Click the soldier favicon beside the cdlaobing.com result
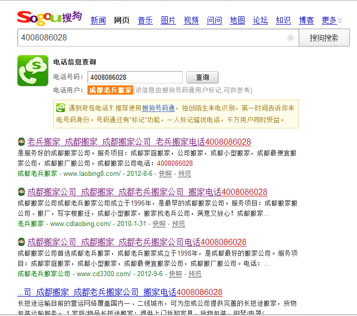Viewport: 357px width, 316px height. [x=21, y=192]
